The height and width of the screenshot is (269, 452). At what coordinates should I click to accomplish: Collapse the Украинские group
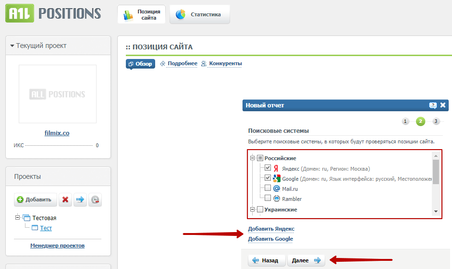point(252,209)
